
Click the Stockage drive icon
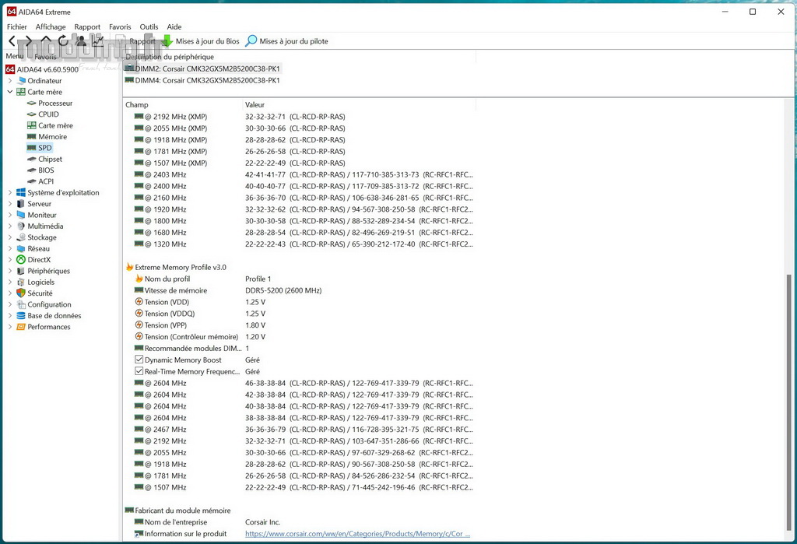(x=21, y=237)
